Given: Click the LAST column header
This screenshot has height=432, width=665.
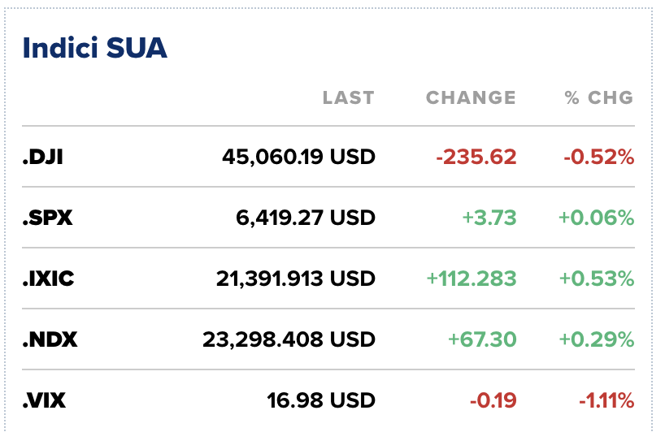Looking at the screenshot, I should coord(348,98).
